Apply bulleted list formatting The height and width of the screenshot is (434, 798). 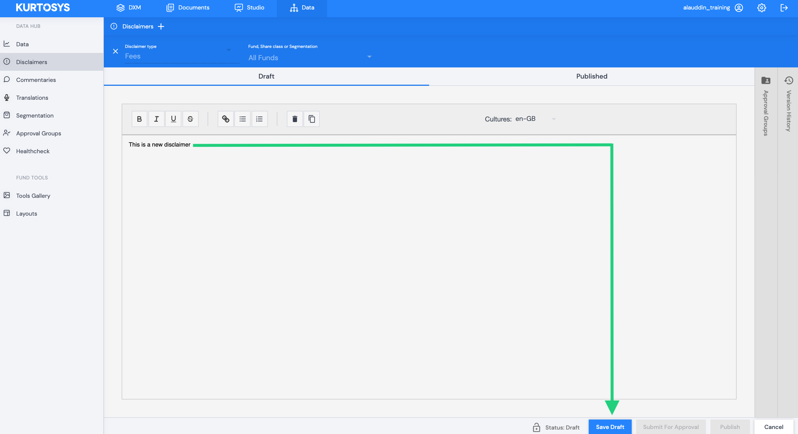click(242, 119)
